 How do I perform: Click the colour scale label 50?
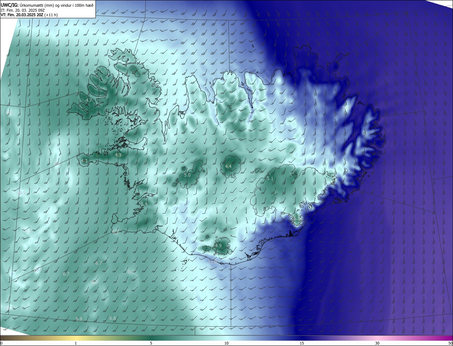click(450, 343)
